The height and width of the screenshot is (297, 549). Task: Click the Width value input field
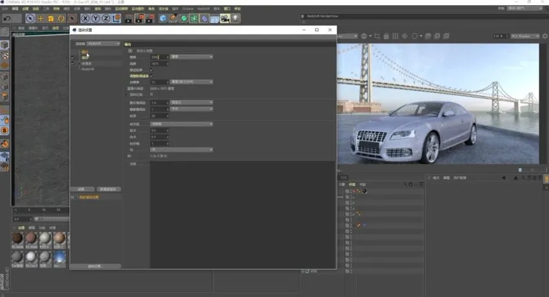click(159, 57)
